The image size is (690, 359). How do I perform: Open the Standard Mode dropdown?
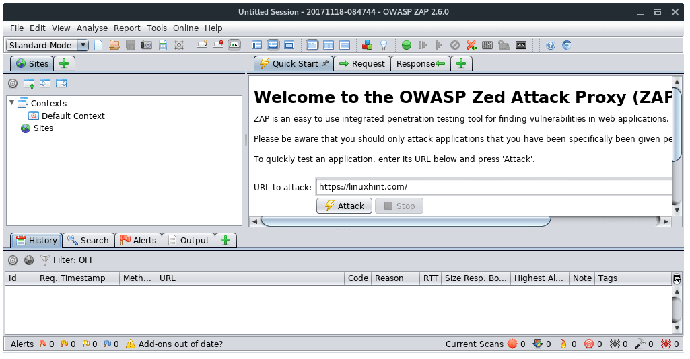coord(48,45)
